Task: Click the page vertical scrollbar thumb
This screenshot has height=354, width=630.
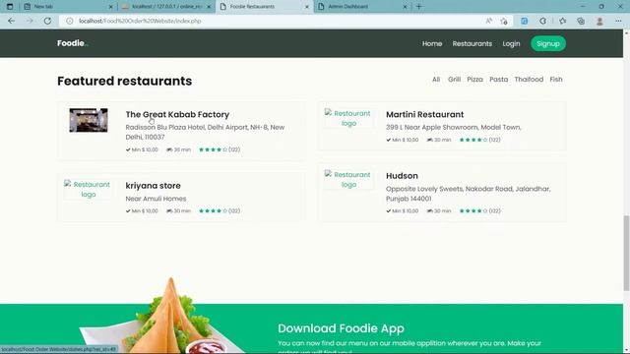Action: (x=626, y=253)
